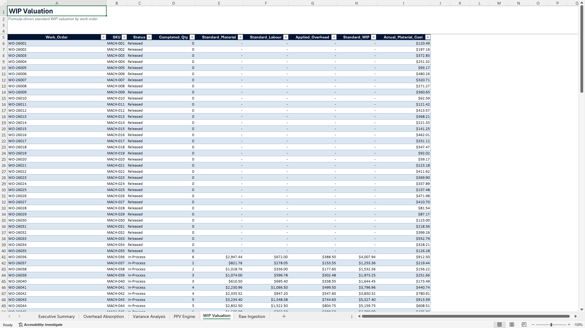Open zoom dialog via 100% label
The height and width of the screenshot is (328, 585).
578,325
